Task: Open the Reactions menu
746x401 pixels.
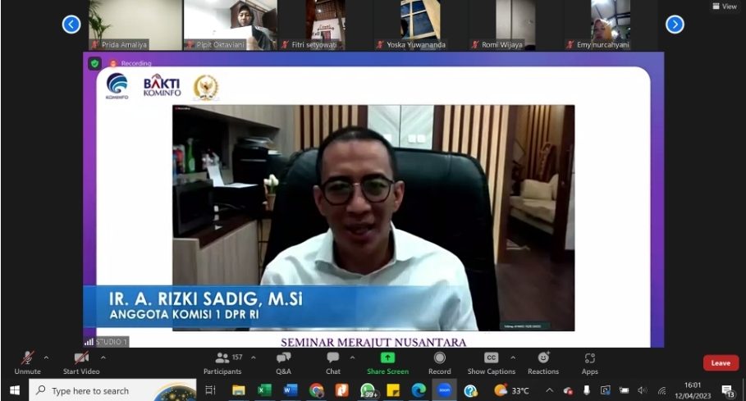Action: [543, 363]
